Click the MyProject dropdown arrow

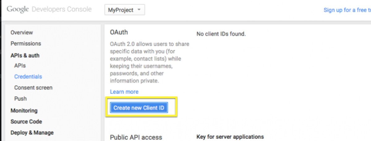139,10
